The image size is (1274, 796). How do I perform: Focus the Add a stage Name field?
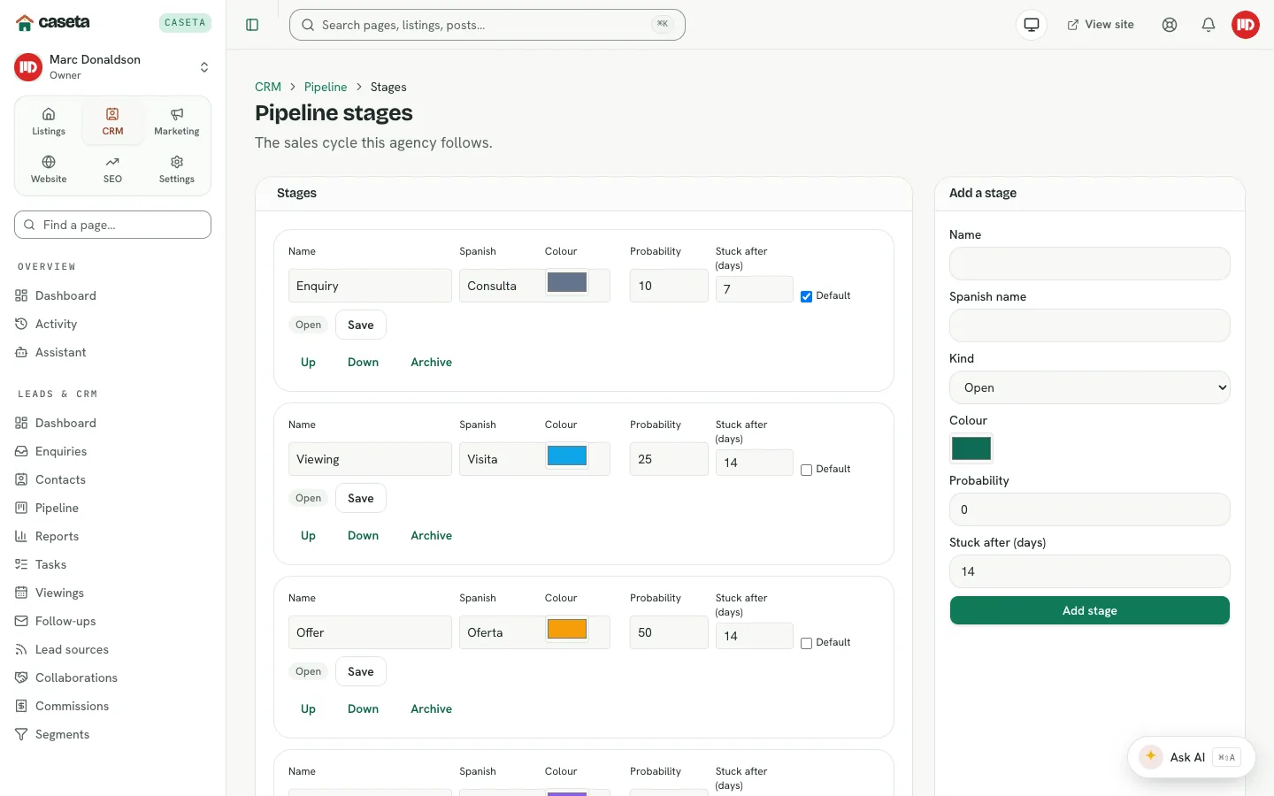click(1089, 264)
